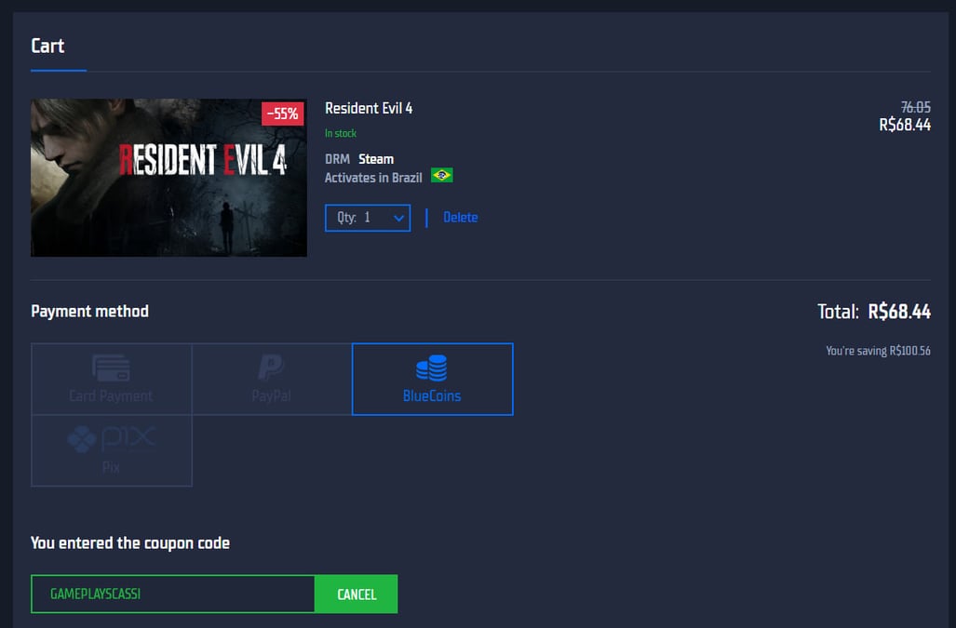The image size is (956, 628).
Task: Click the You're saving R$100.56 text
Action: [x=878, y=351]
